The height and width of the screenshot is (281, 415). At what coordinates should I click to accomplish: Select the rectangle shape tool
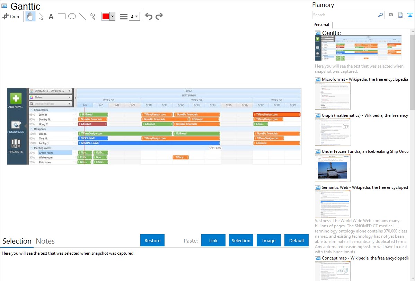[x=61, y=16]
